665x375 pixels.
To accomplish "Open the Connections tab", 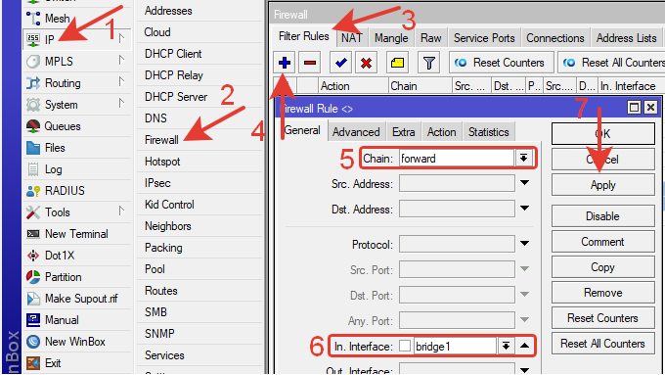I will (555, 38).
